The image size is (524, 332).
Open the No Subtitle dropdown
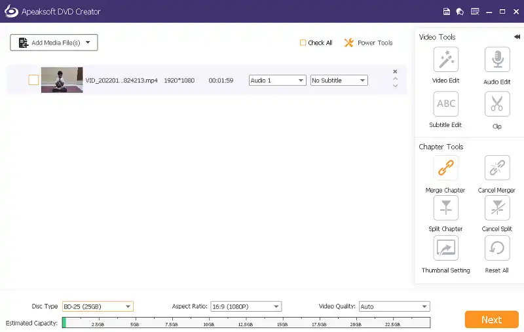339,81
